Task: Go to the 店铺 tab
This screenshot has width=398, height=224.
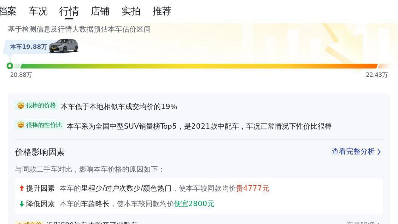Action: [100, 11]
